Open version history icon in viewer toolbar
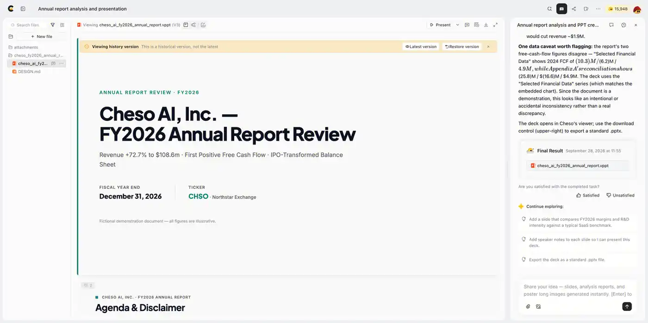 coord(476,25)
